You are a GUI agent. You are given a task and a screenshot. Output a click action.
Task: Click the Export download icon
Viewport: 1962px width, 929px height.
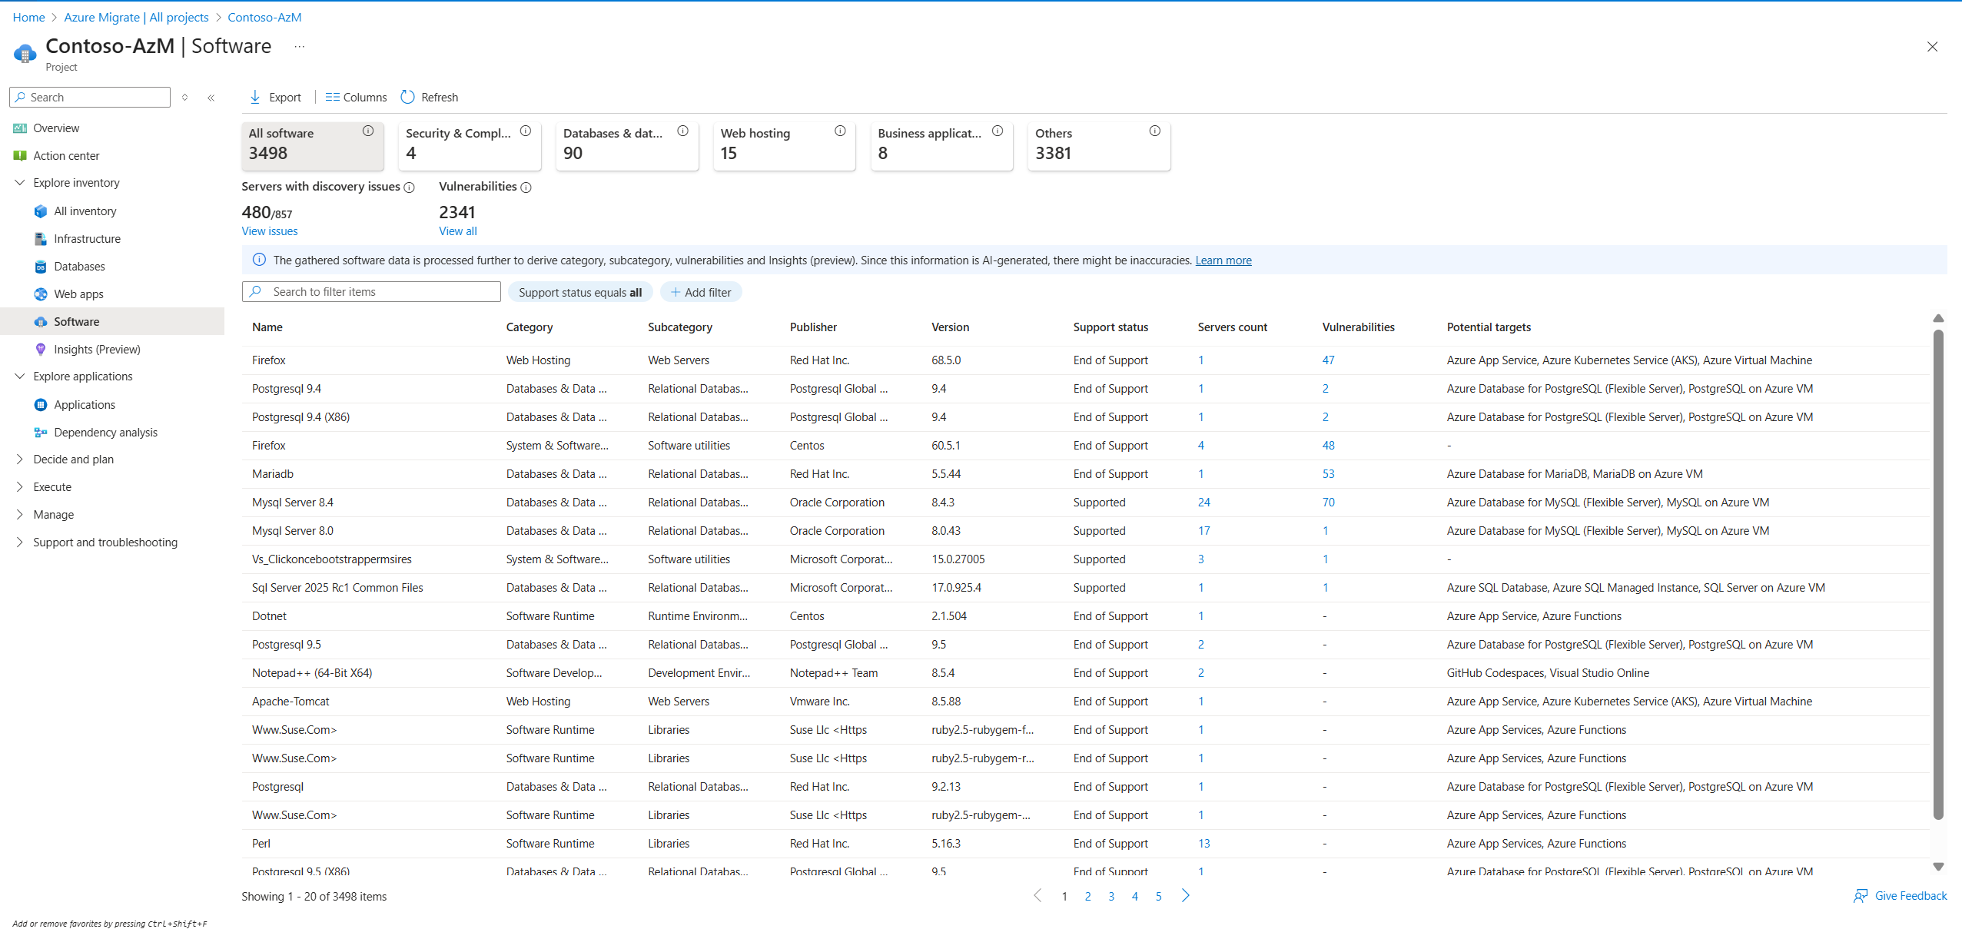pyautogui.click(x=255, y=97)
